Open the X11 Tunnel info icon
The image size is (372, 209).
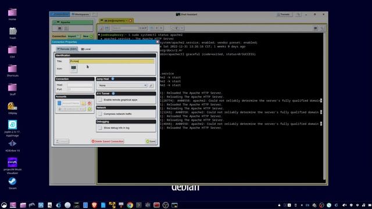[113, 93]
